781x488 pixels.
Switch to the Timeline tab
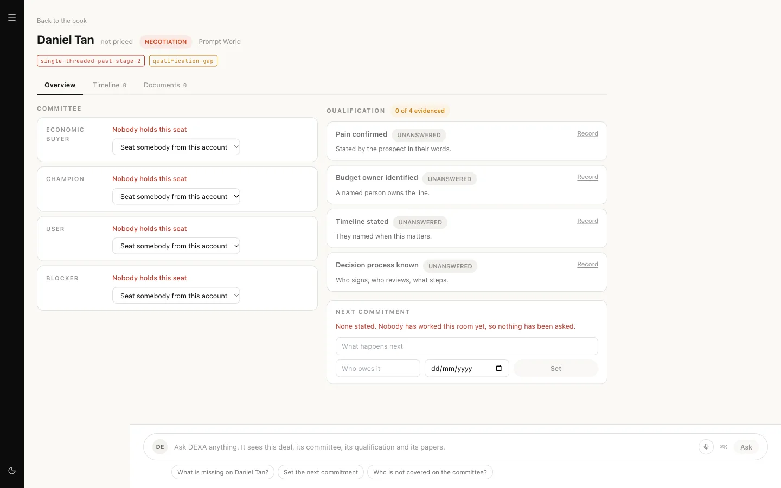[x=110, y=85]
